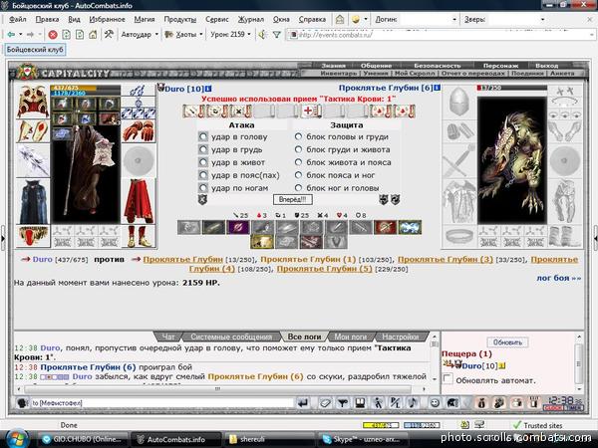Open the Инвентарь link in top navigation
598x448 pixels.
coord(339,73)
